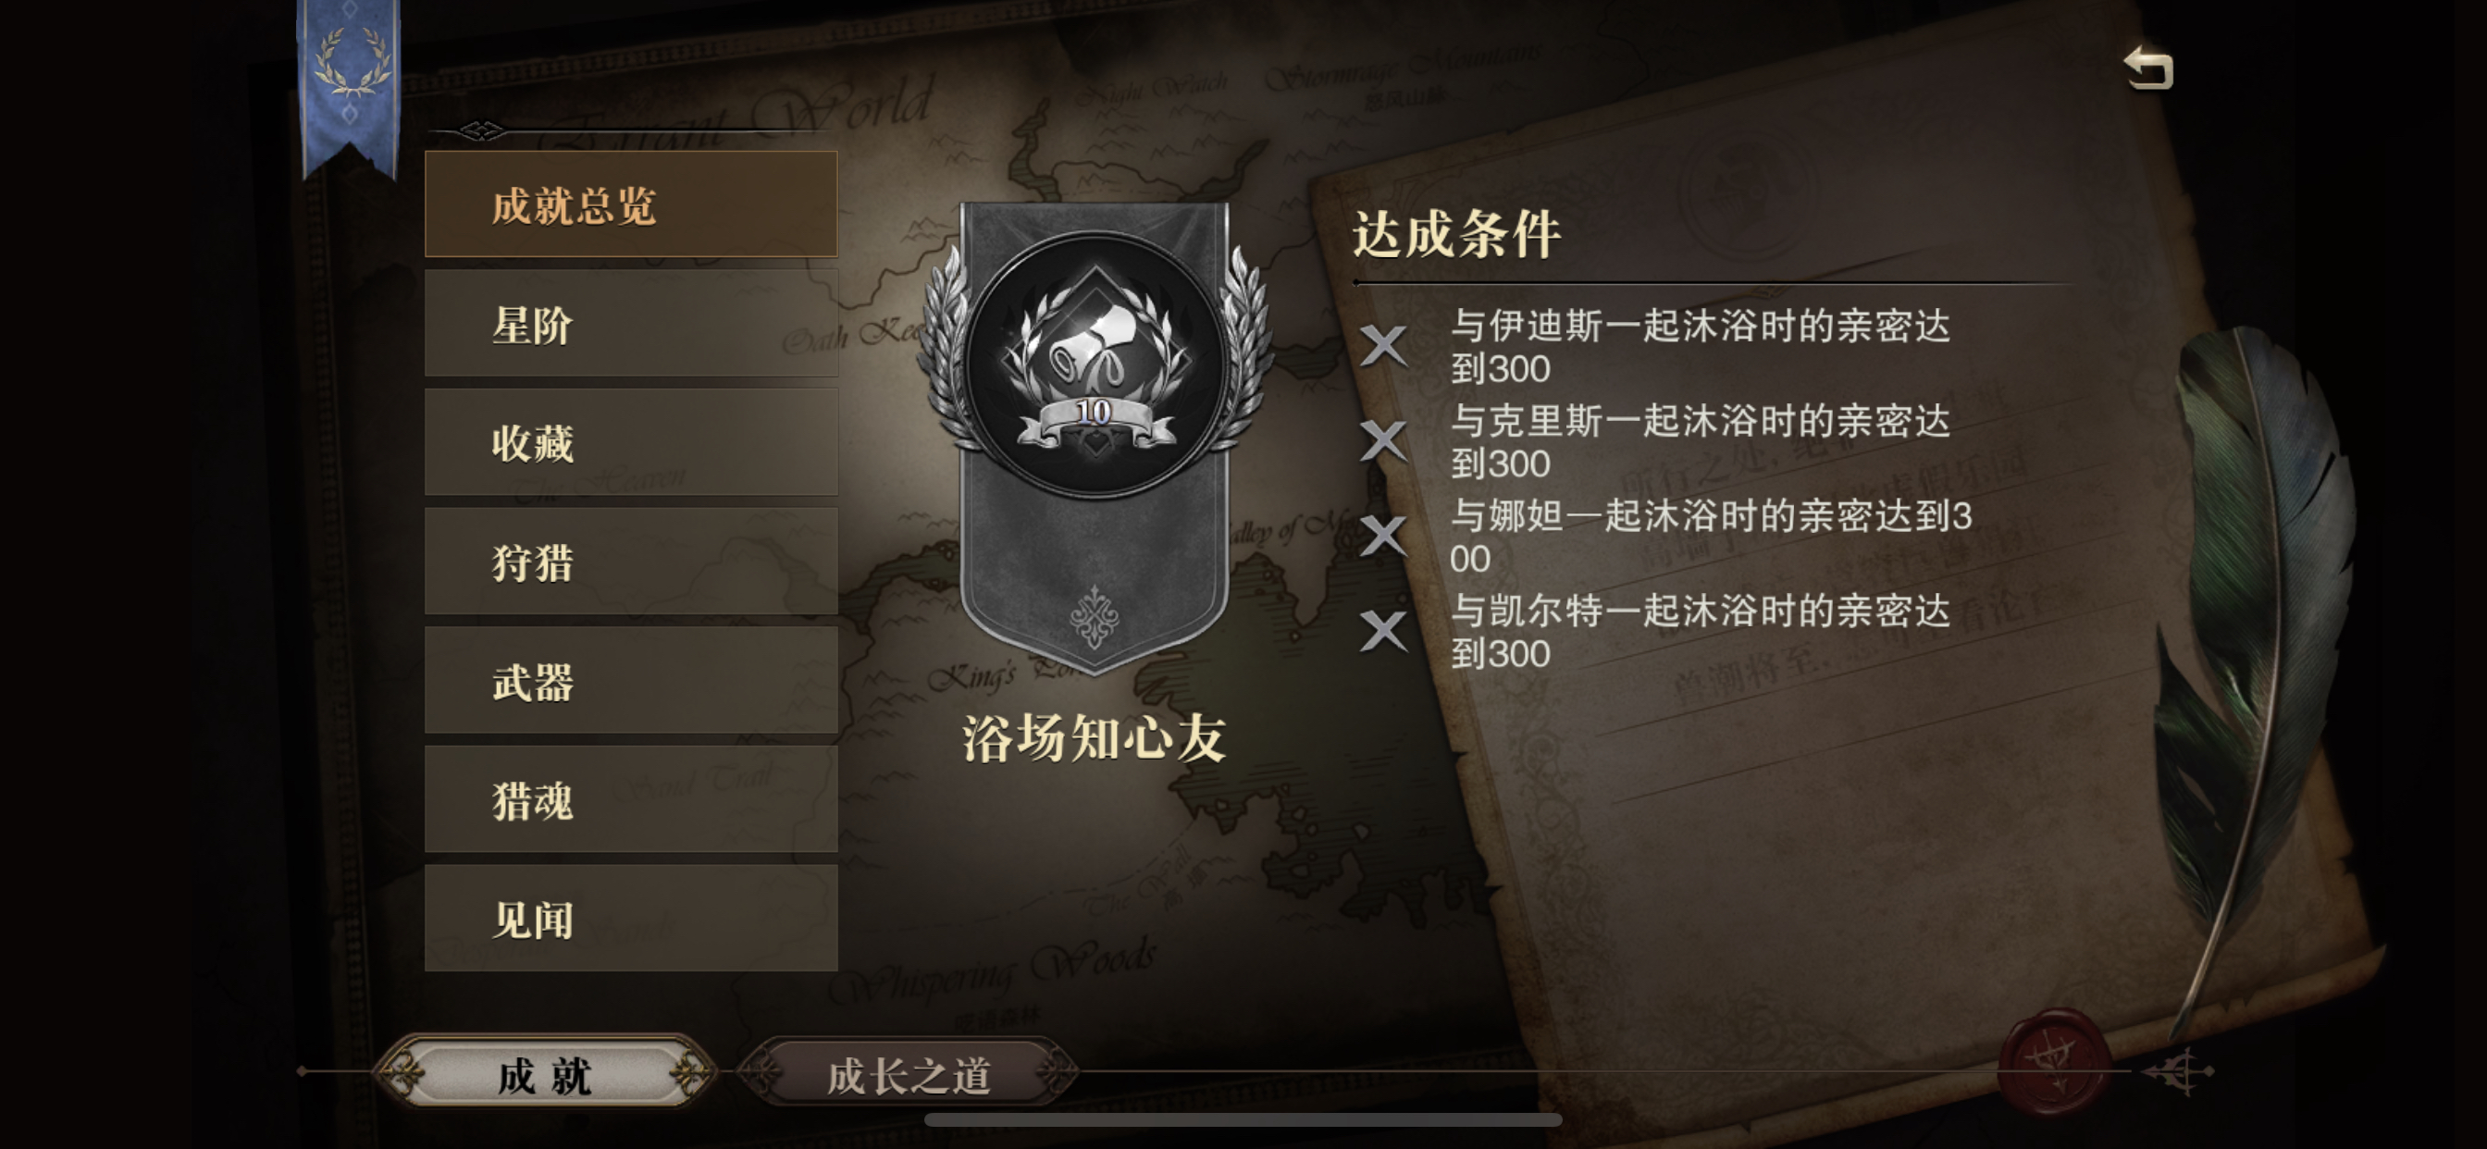Image resolution: width=2487 pixels, height=1149 pixels.
Task: Tap the X mark beside 伊迪斯 condition
Action: [x=1382, y=345]
